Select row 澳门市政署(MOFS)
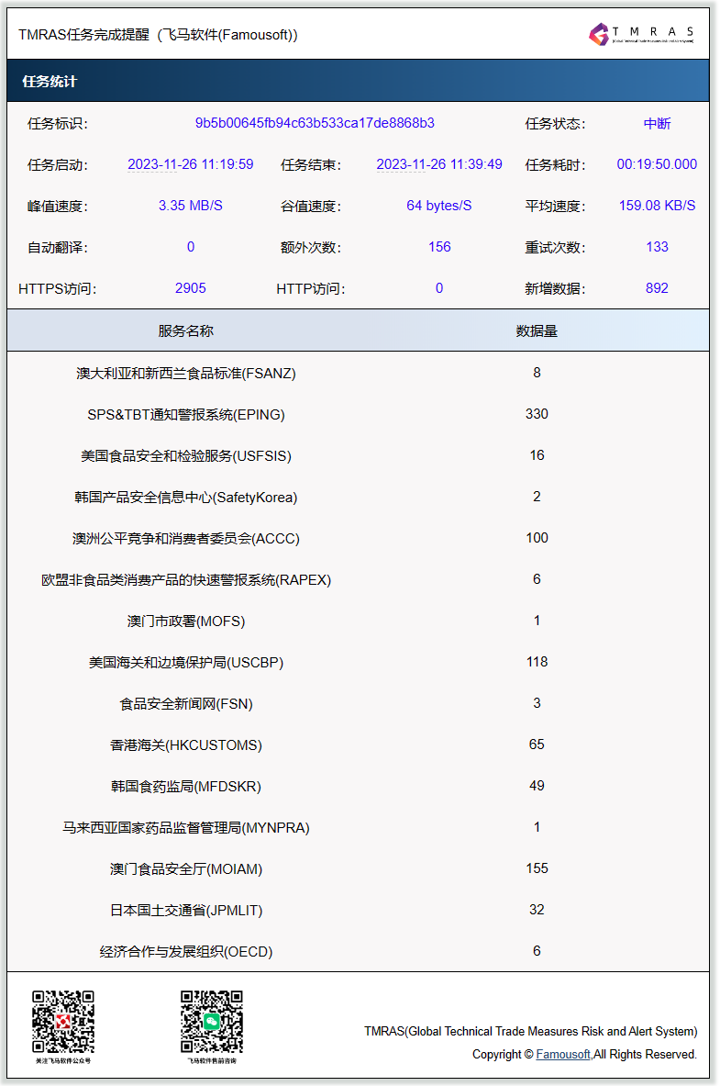Viewport: 720px width, 1086px height. (358, 621)
